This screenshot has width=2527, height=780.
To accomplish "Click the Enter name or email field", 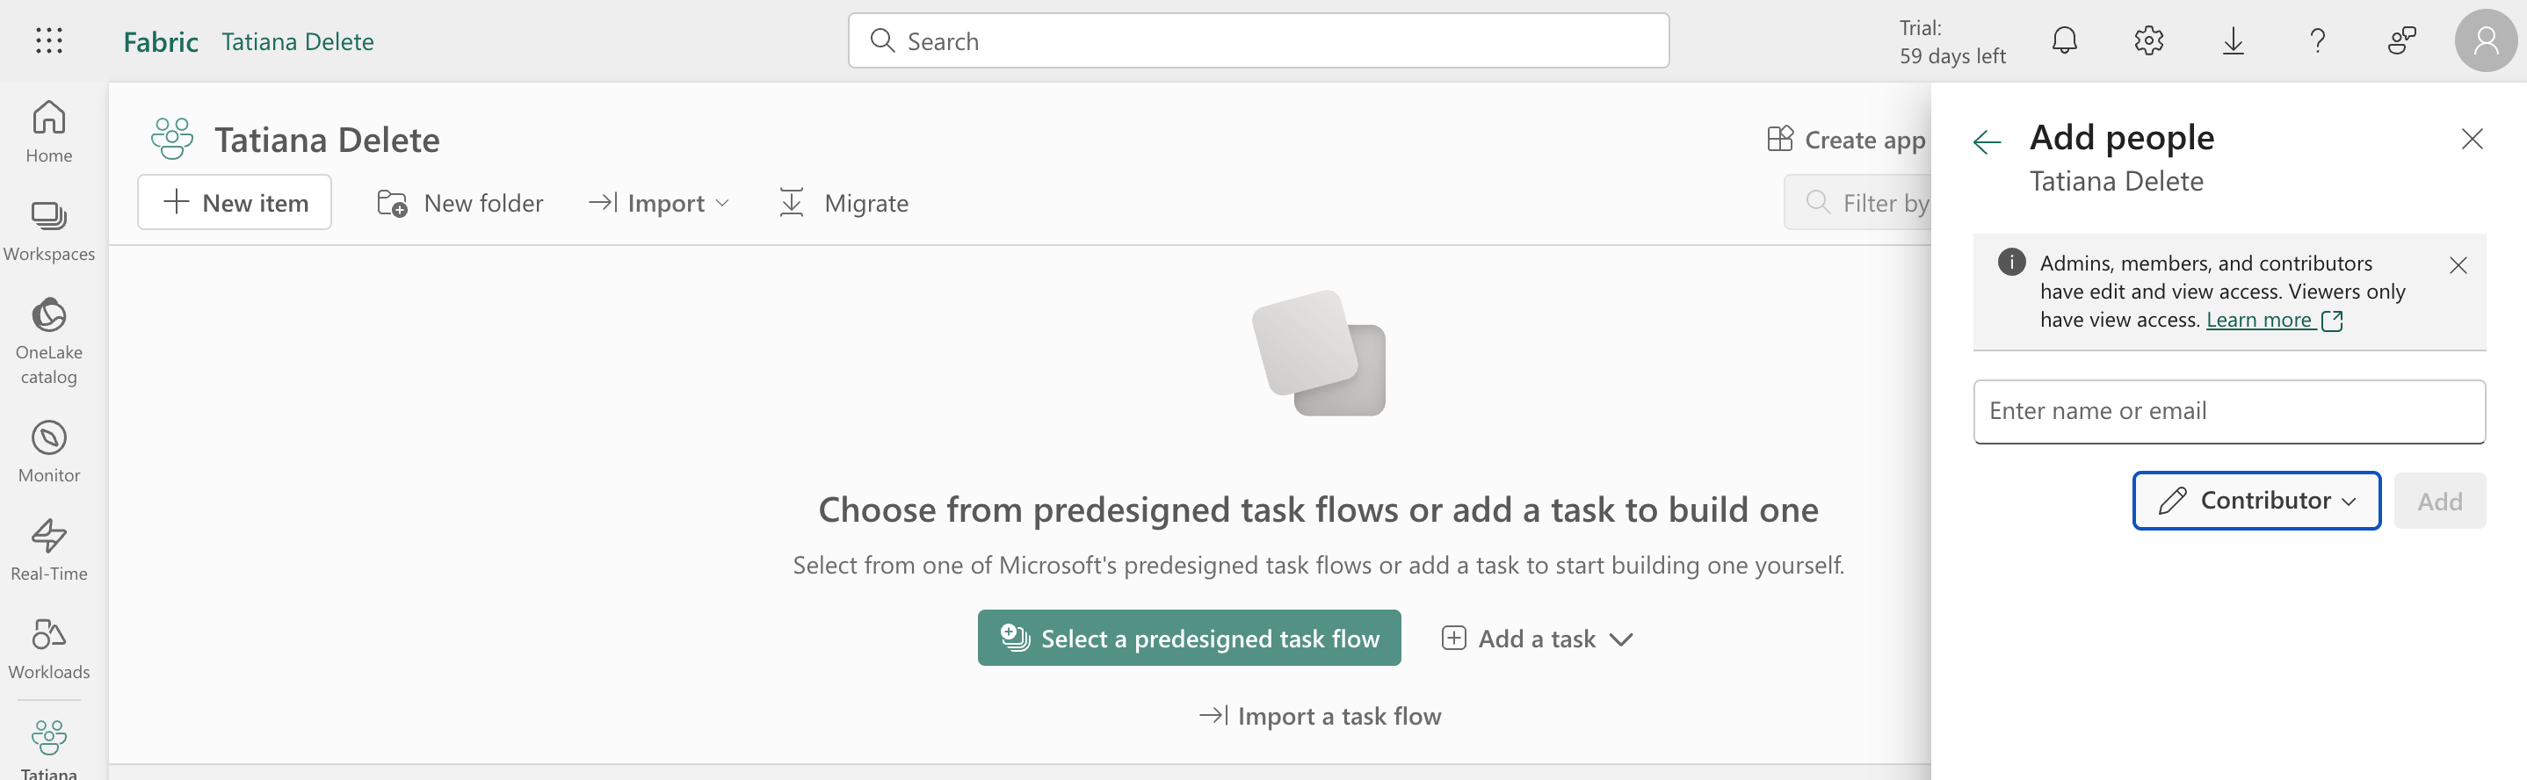I will click(x=2229, y=411).
